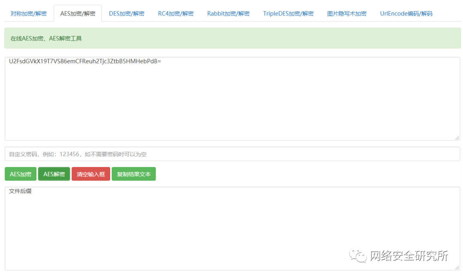Click the 网络安全研究所 WeChat logo
This screenshot has height=276, width=463.
click(358, 256)
